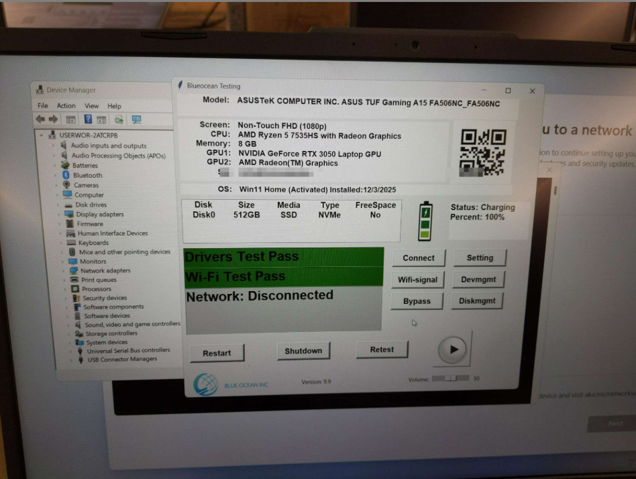Open the View menu in Device Manager
Image resolution: width=636 pixels, height=479 pixels.
pos(92,106)
